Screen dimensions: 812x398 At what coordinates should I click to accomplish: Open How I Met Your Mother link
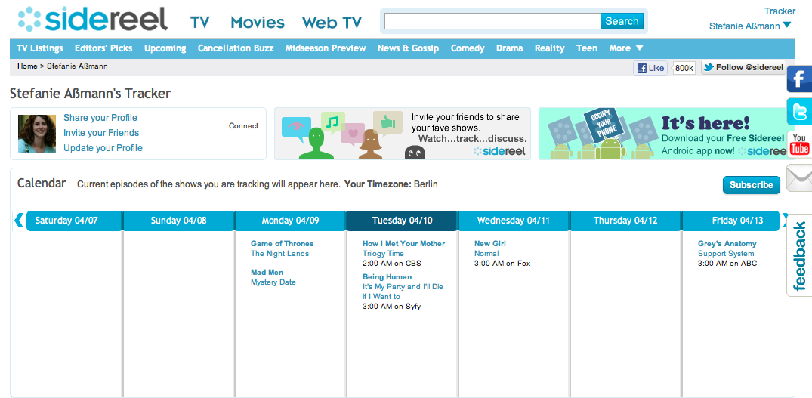coord(403,243)
